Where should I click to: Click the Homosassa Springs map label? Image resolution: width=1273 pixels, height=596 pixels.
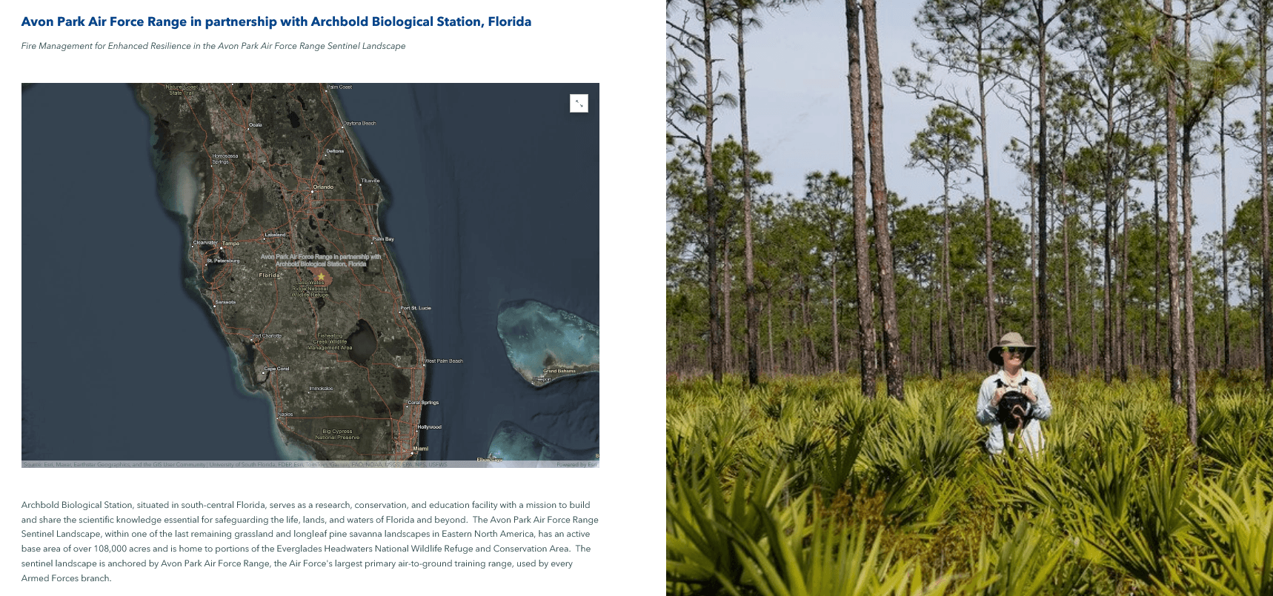click(x=225, y=158)
